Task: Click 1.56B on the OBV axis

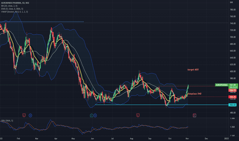Action: tap(232, 127)
